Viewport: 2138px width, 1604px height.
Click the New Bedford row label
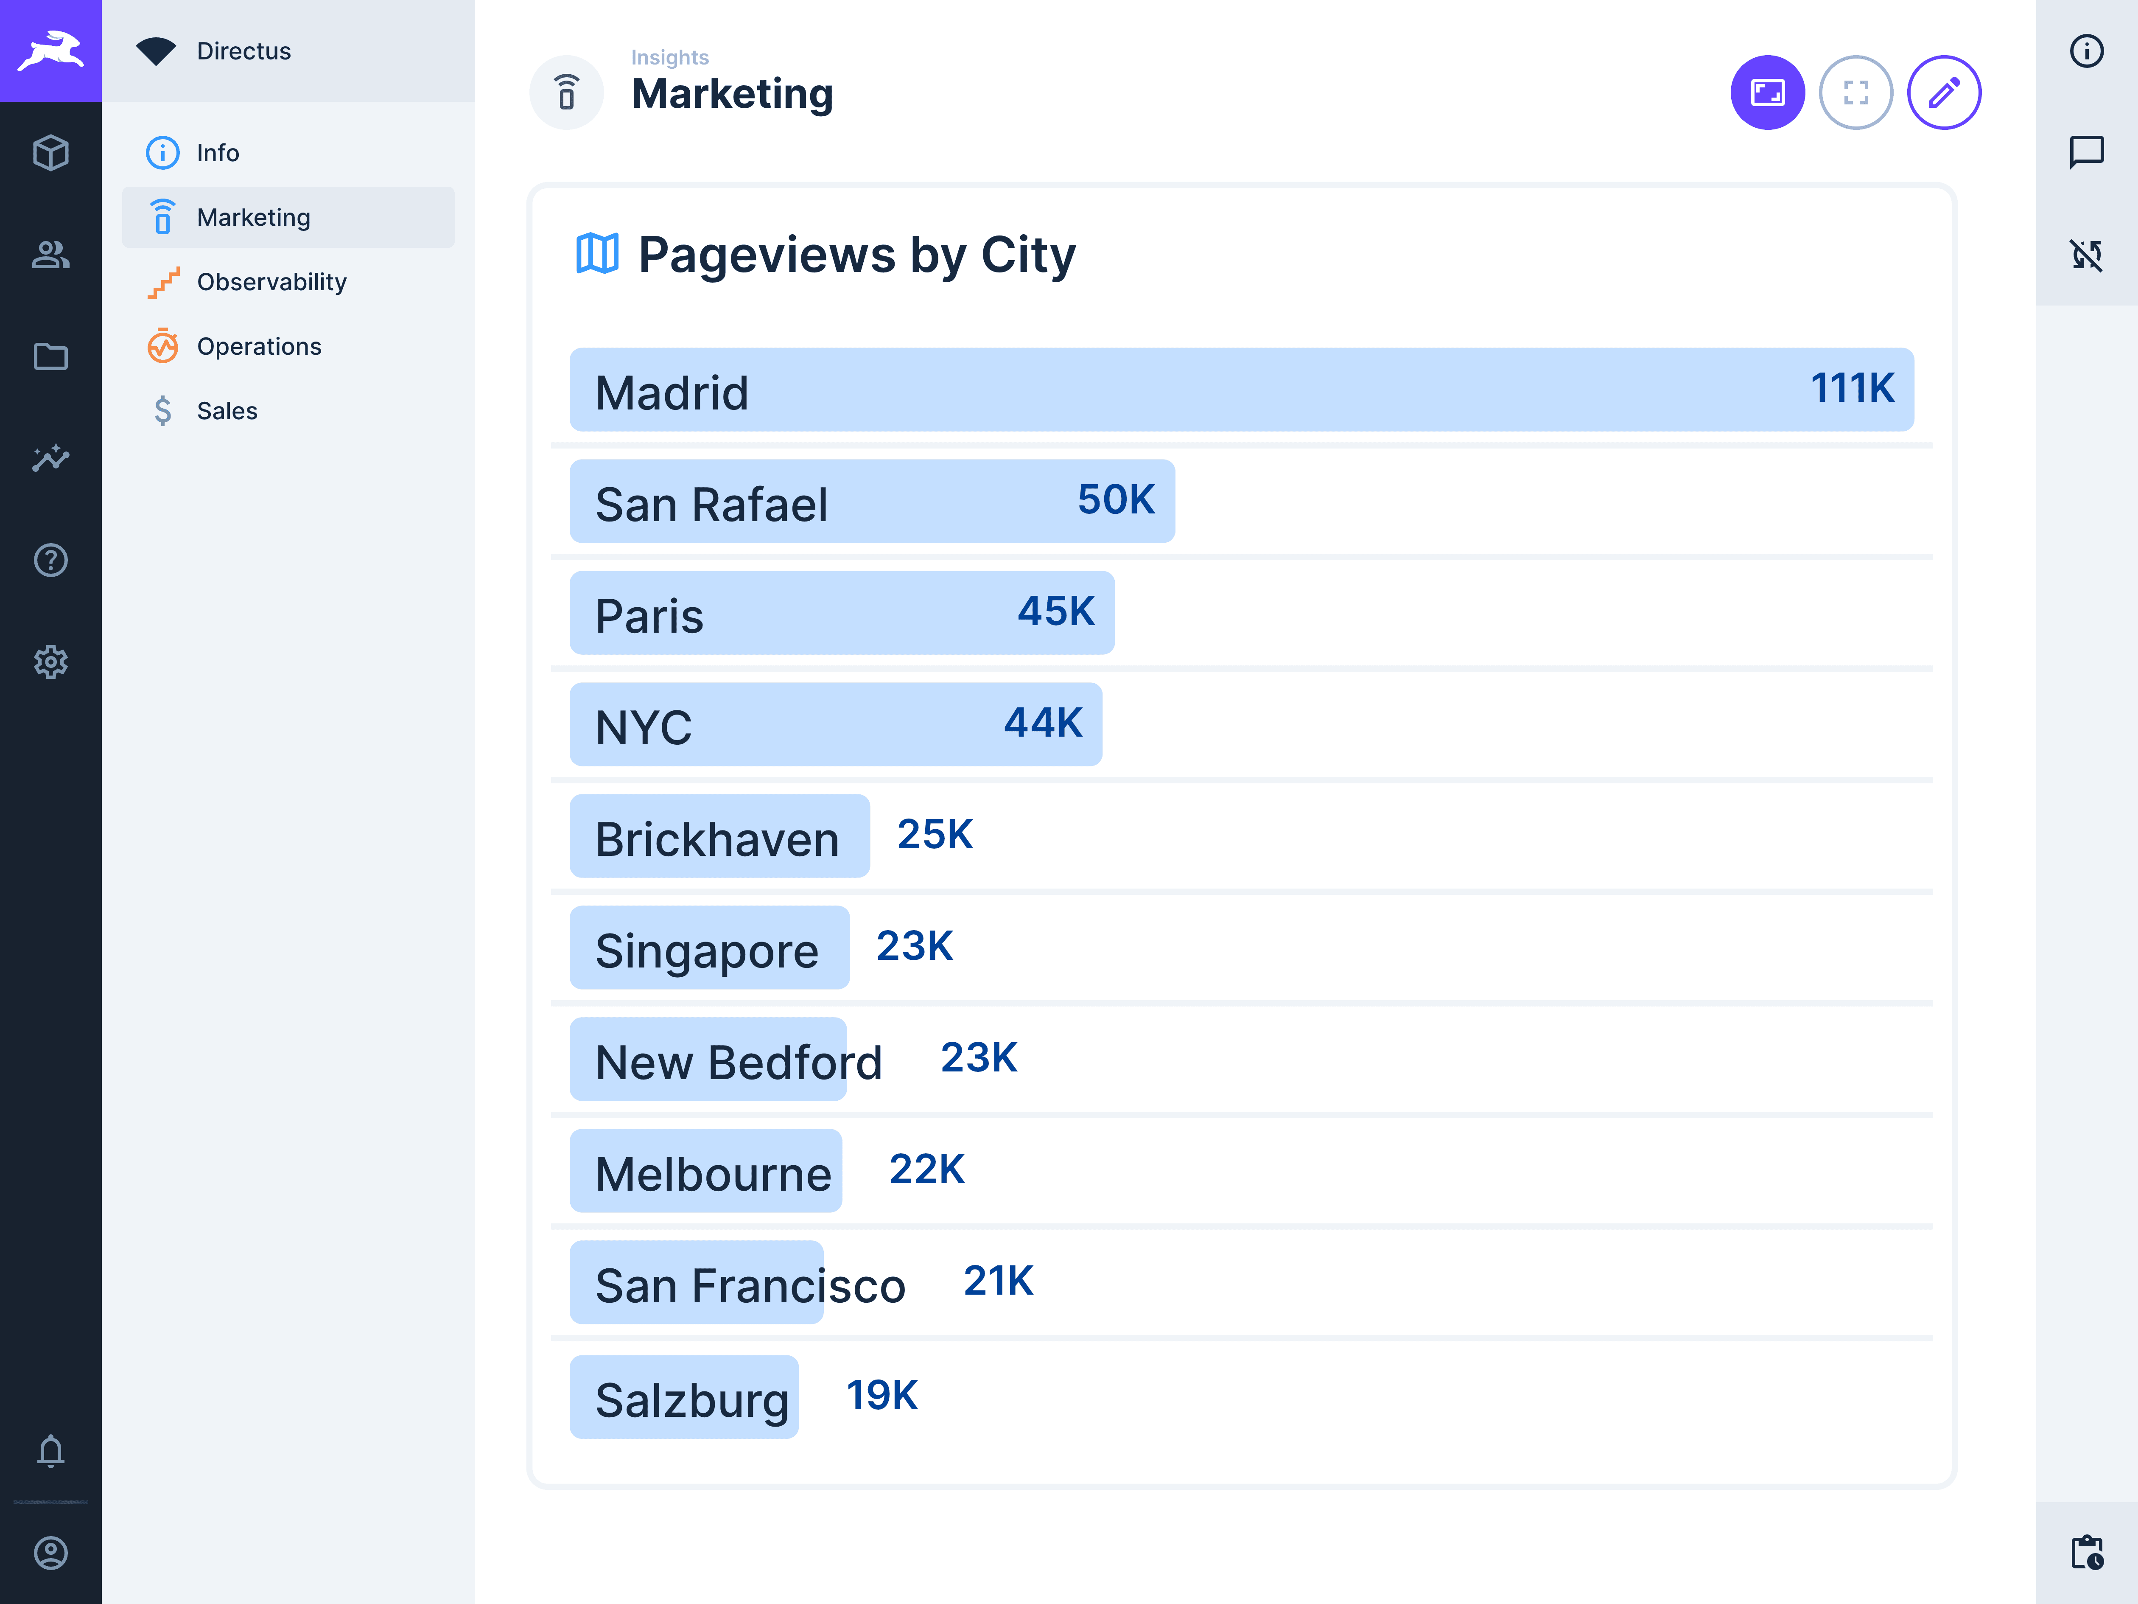point(739,1063)
